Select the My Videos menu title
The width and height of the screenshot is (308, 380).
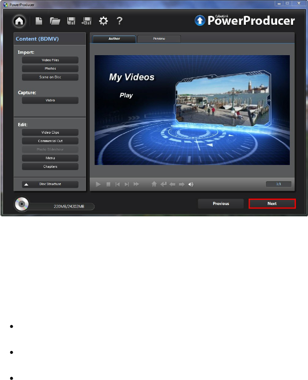coord(132,77)
